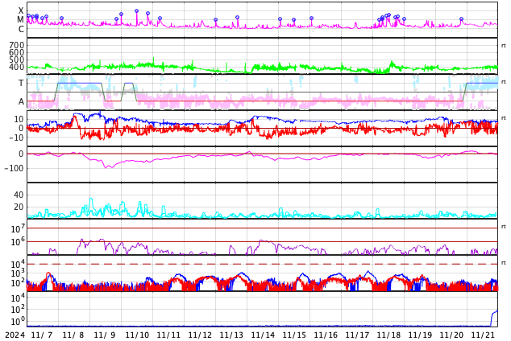Select the 11/ 7 date label
Screen dimensions: 511x341
point(43,335)
